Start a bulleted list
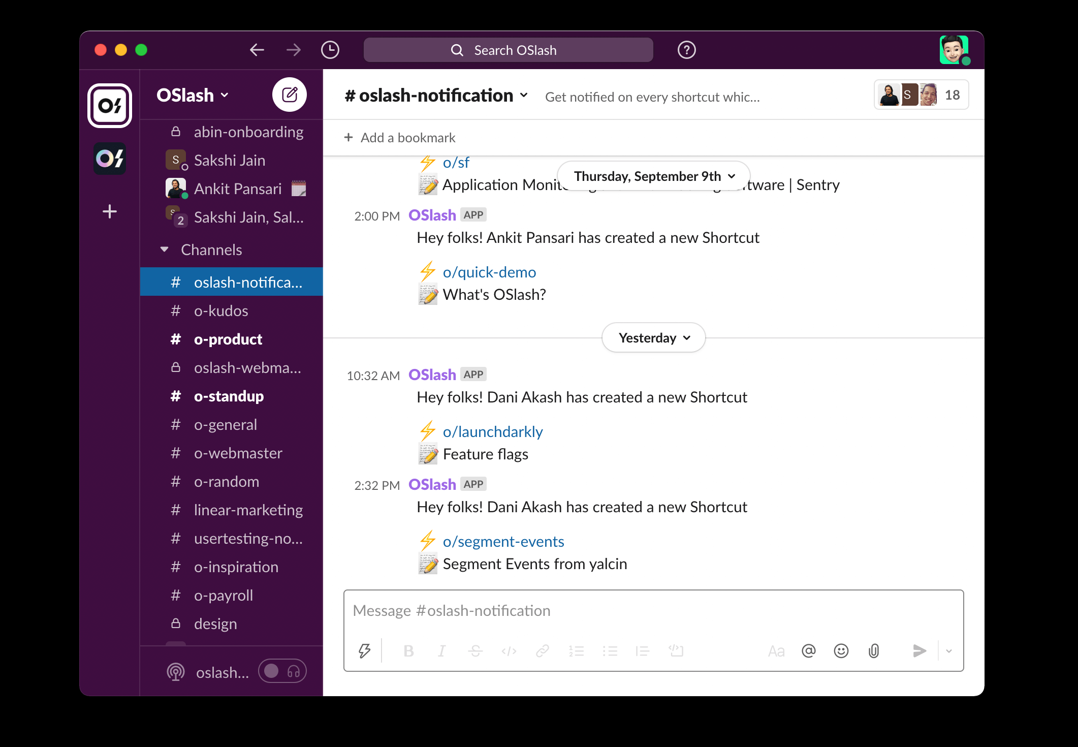Screen dimensions: 1078x747 (610, 651)
